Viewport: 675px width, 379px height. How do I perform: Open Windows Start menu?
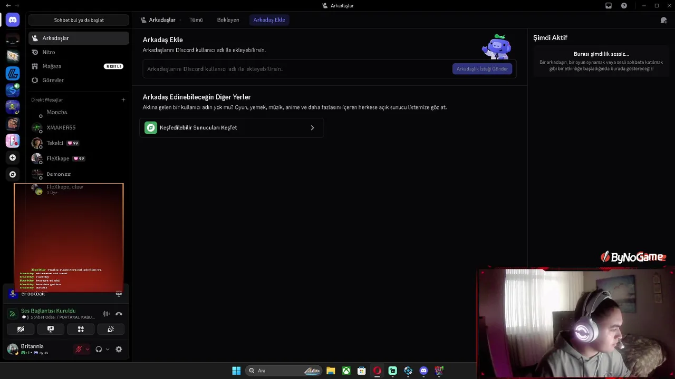point(236,371)
